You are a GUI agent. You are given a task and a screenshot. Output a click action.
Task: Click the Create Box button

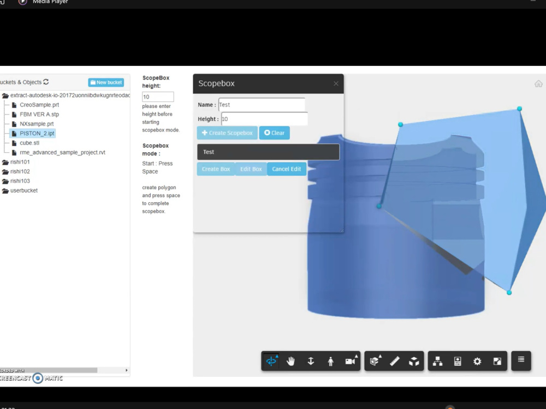pos(216,169)
